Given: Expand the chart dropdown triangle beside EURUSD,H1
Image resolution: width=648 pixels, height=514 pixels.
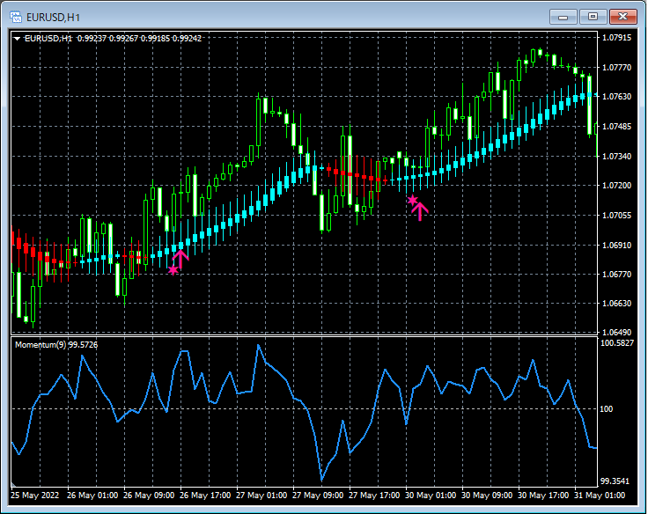Looking at the screenshot, I should tap(17, 39).
